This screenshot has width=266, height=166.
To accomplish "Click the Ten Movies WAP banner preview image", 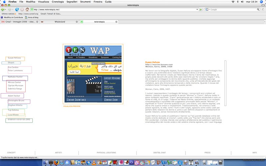I will pyautogui.click(x=93, y=74).
